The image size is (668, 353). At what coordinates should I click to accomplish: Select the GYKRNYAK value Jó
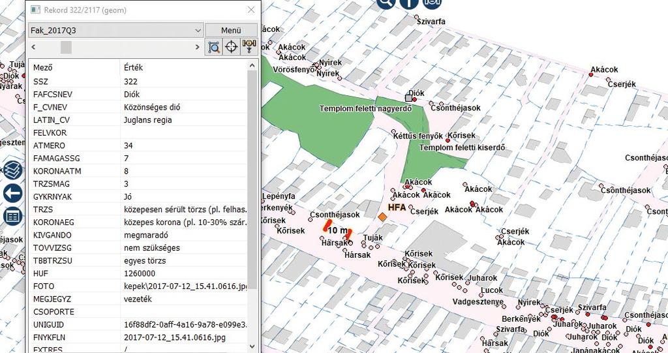tap(128, 196)
